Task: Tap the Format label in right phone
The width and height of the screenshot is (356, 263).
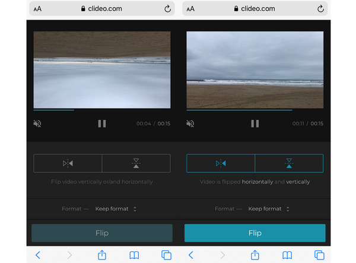Action: pos(224,209)
